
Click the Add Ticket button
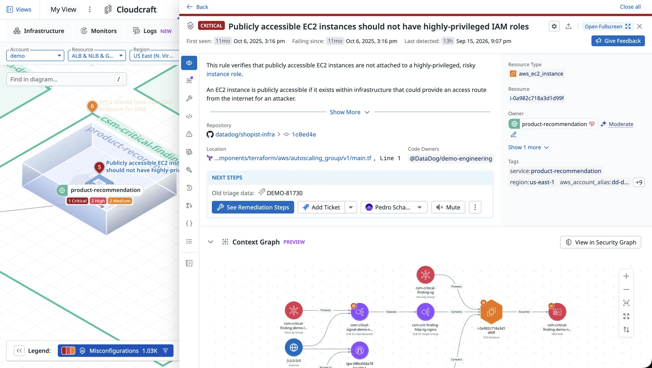click(x=321, y=207)
